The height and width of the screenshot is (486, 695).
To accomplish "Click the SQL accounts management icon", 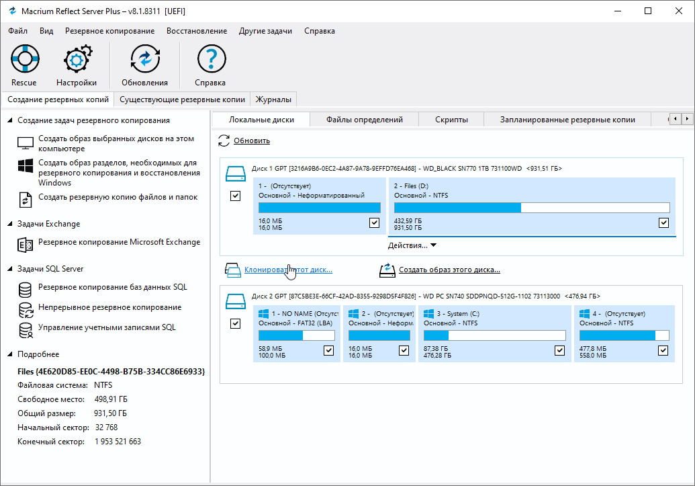I will pyautogui.click(x=26, y=330).
